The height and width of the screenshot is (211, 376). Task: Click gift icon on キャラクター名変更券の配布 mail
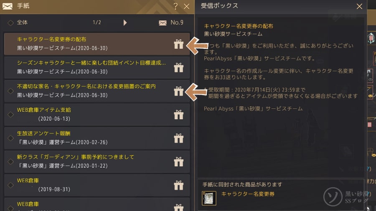[x=179, y=44]
